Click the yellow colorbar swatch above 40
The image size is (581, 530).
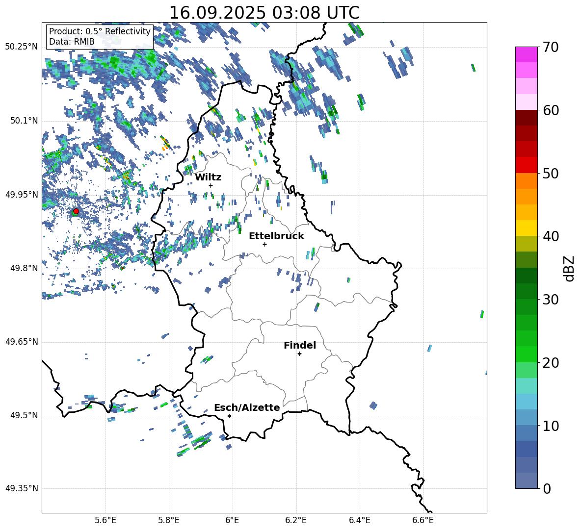coord(527,228)
